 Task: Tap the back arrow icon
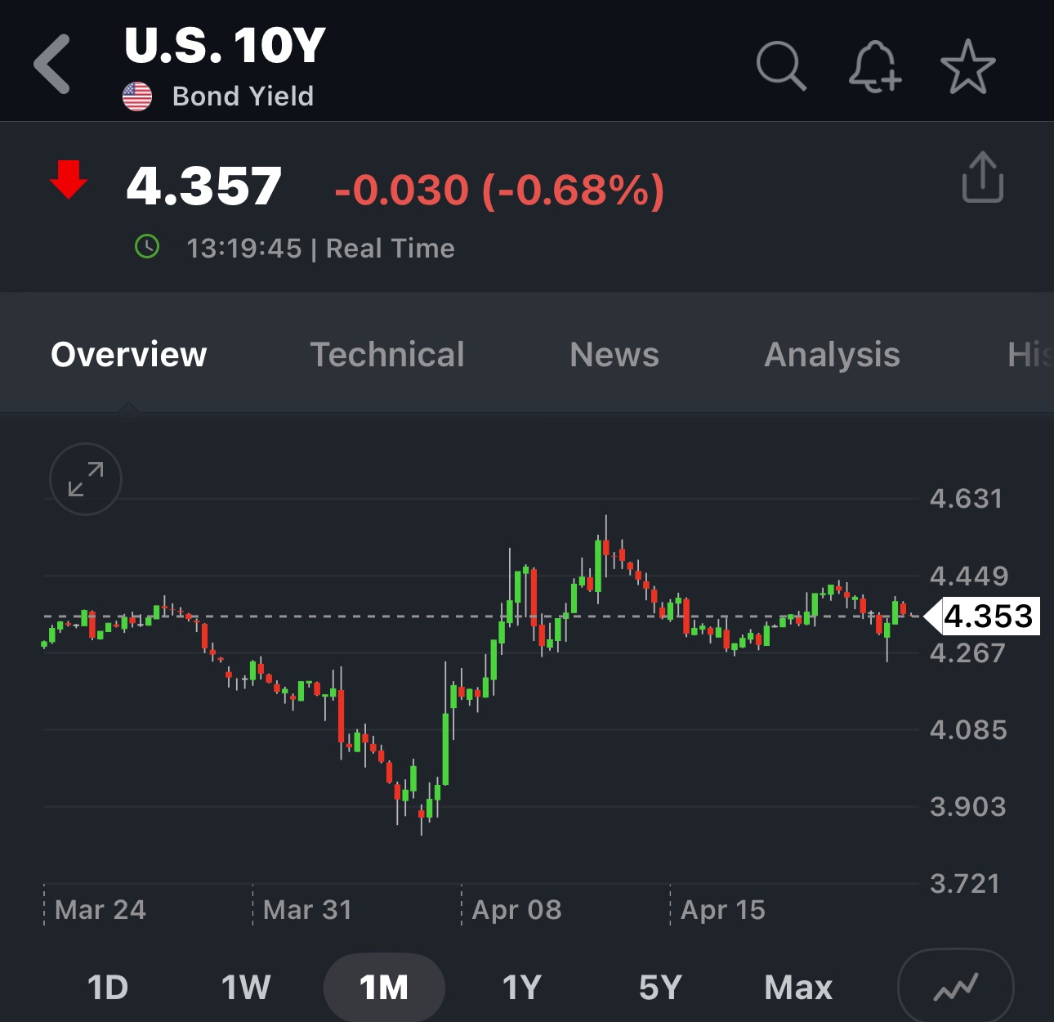52,64
